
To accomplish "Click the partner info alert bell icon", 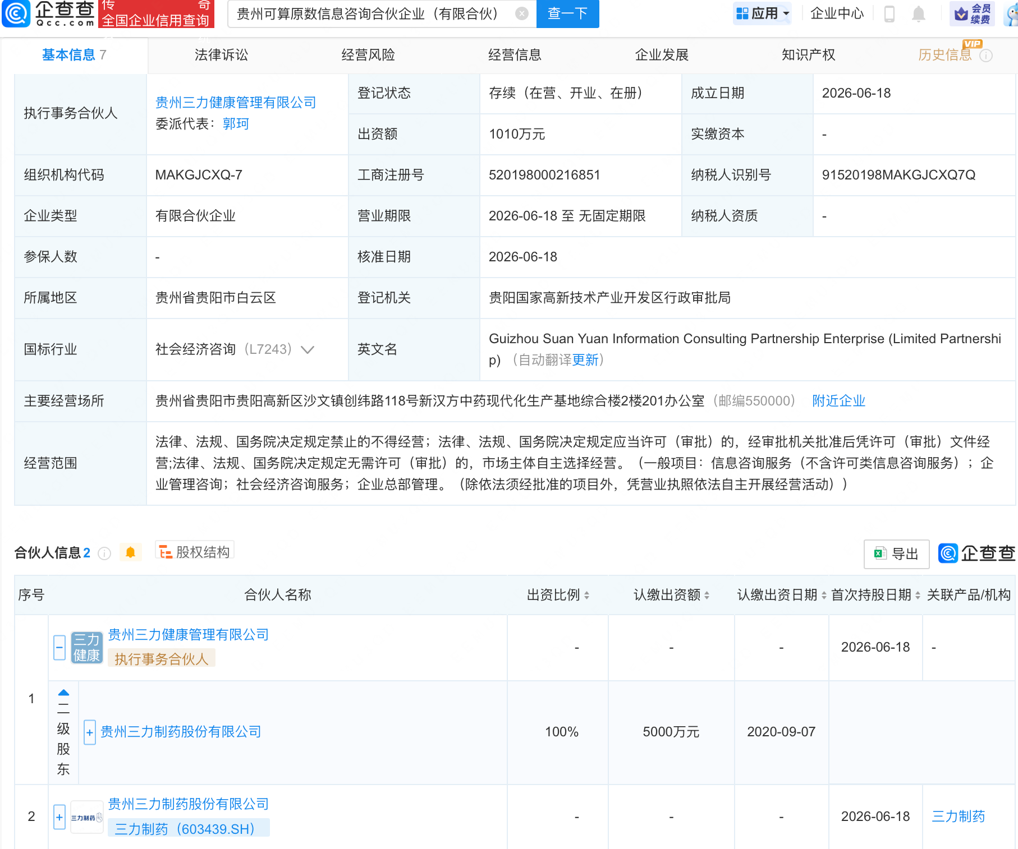I will 131,553.
